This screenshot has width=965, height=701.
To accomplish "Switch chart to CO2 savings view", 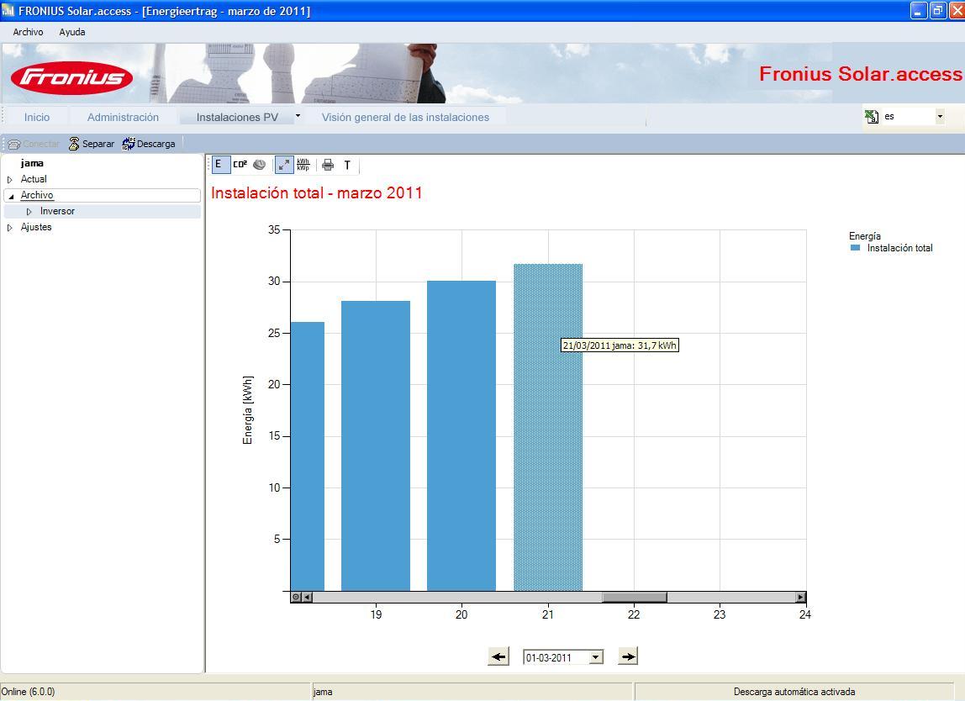I will 240,165.
